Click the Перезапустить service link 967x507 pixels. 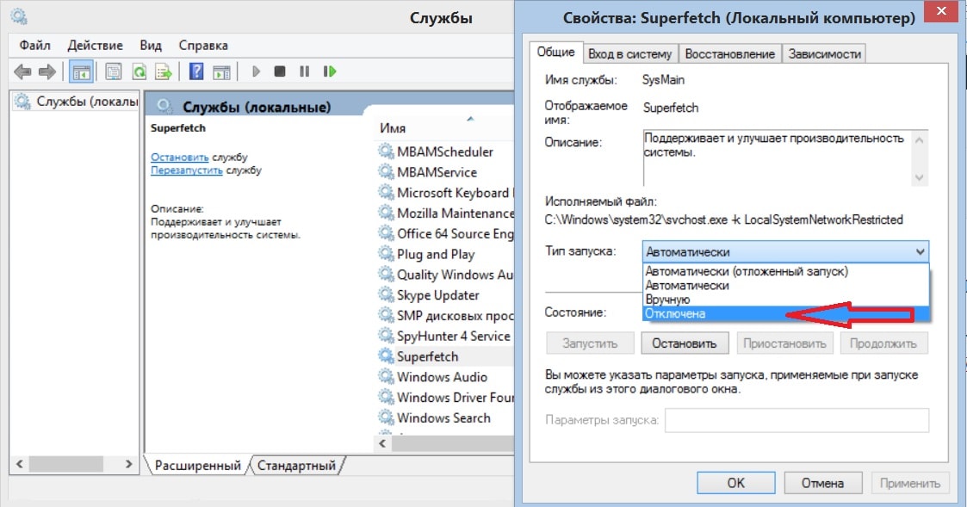[x=186, y=170]
